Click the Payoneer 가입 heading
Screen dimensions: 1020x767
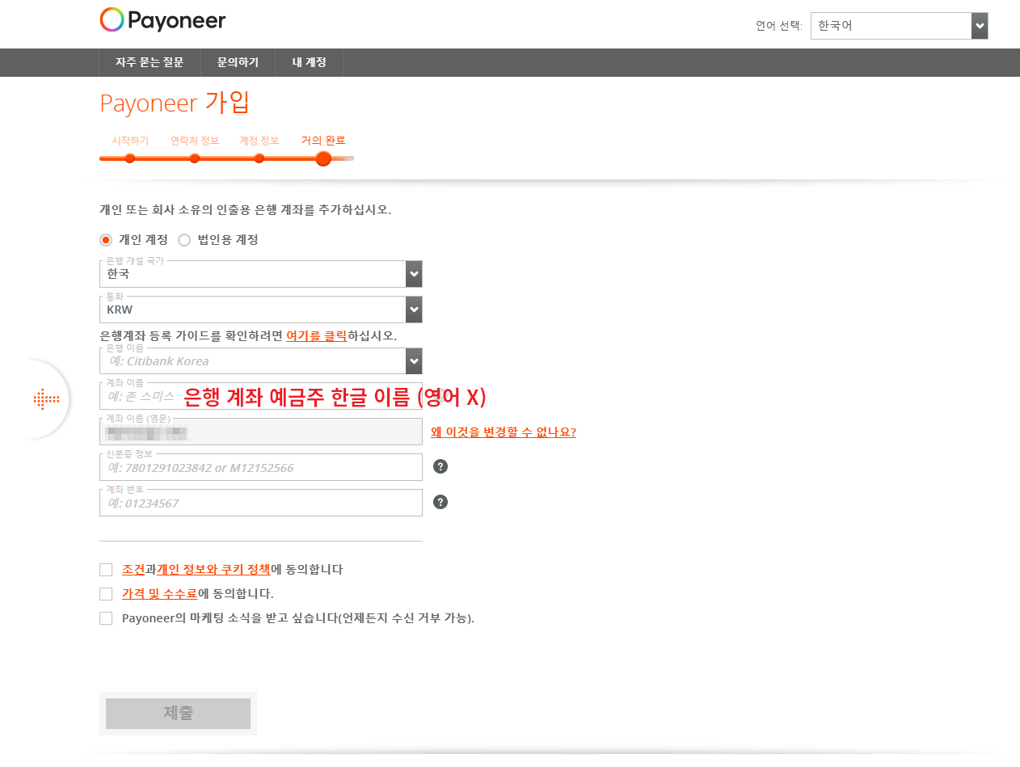click(175, 103)
